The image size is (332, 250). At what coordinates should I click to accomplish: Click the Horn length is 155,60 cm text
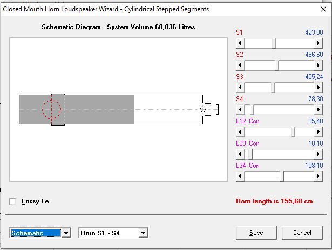274,201
